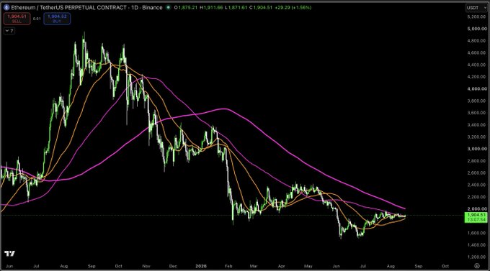Screen dimensions: 490x271
Task: Click the green market status dot
Action: tap(169, 7)
